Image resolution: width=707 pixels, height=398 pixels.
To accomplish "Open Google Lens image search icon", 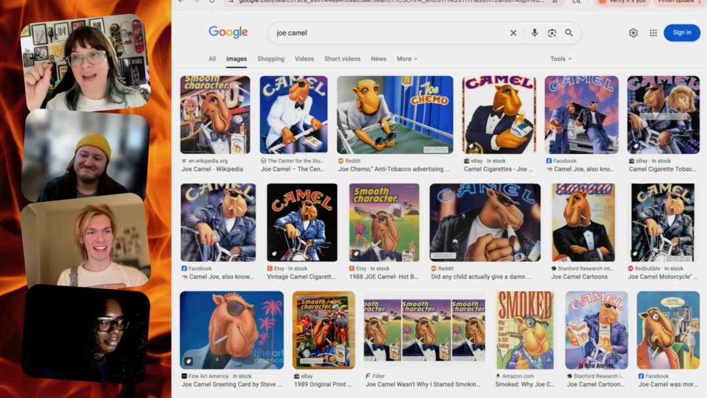I will coord(552,33).
